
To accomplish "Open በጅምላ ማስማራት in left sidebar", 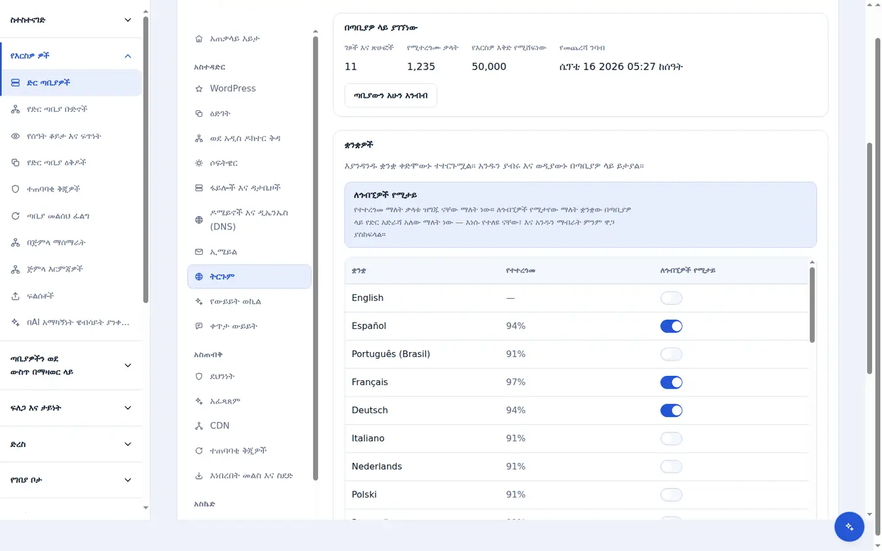I will coord(71,243).
